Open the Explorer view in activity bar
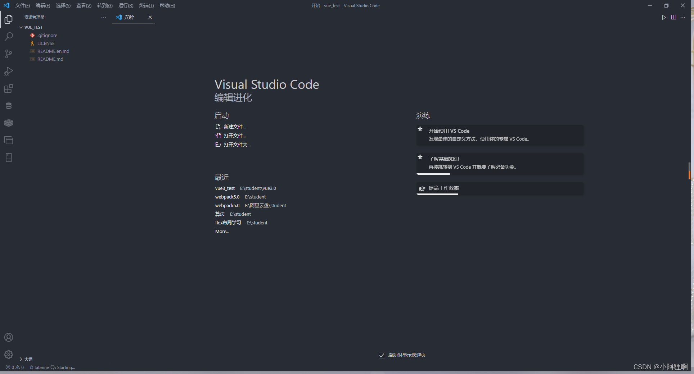This screenshot has height=374, width=694. coord(9,19)
